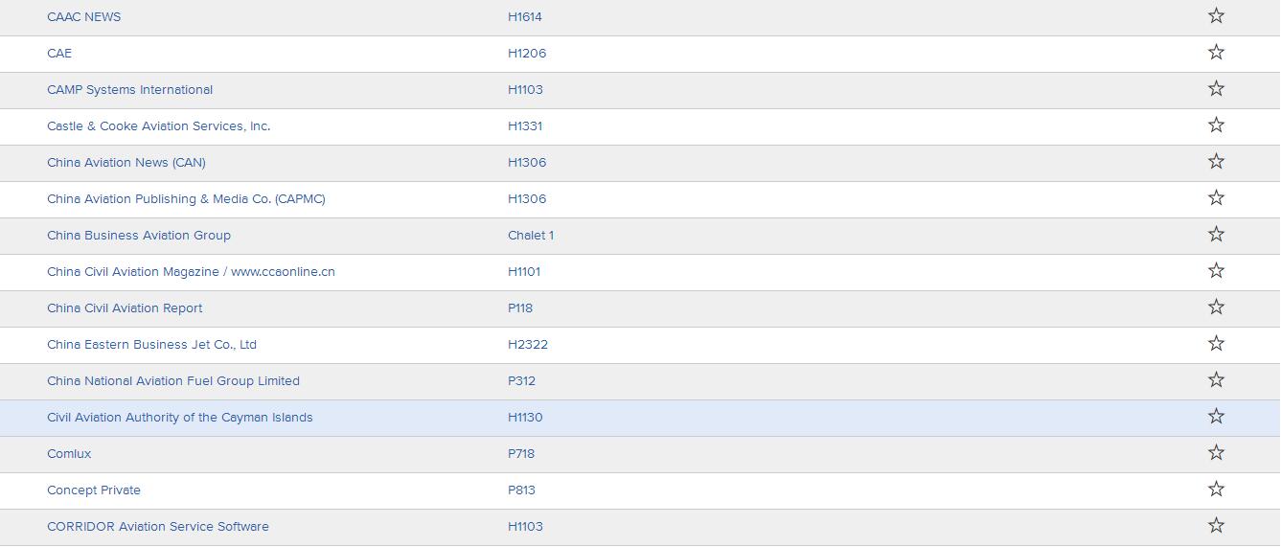Open China Aviation Publishing & Media Co. link

186,199
